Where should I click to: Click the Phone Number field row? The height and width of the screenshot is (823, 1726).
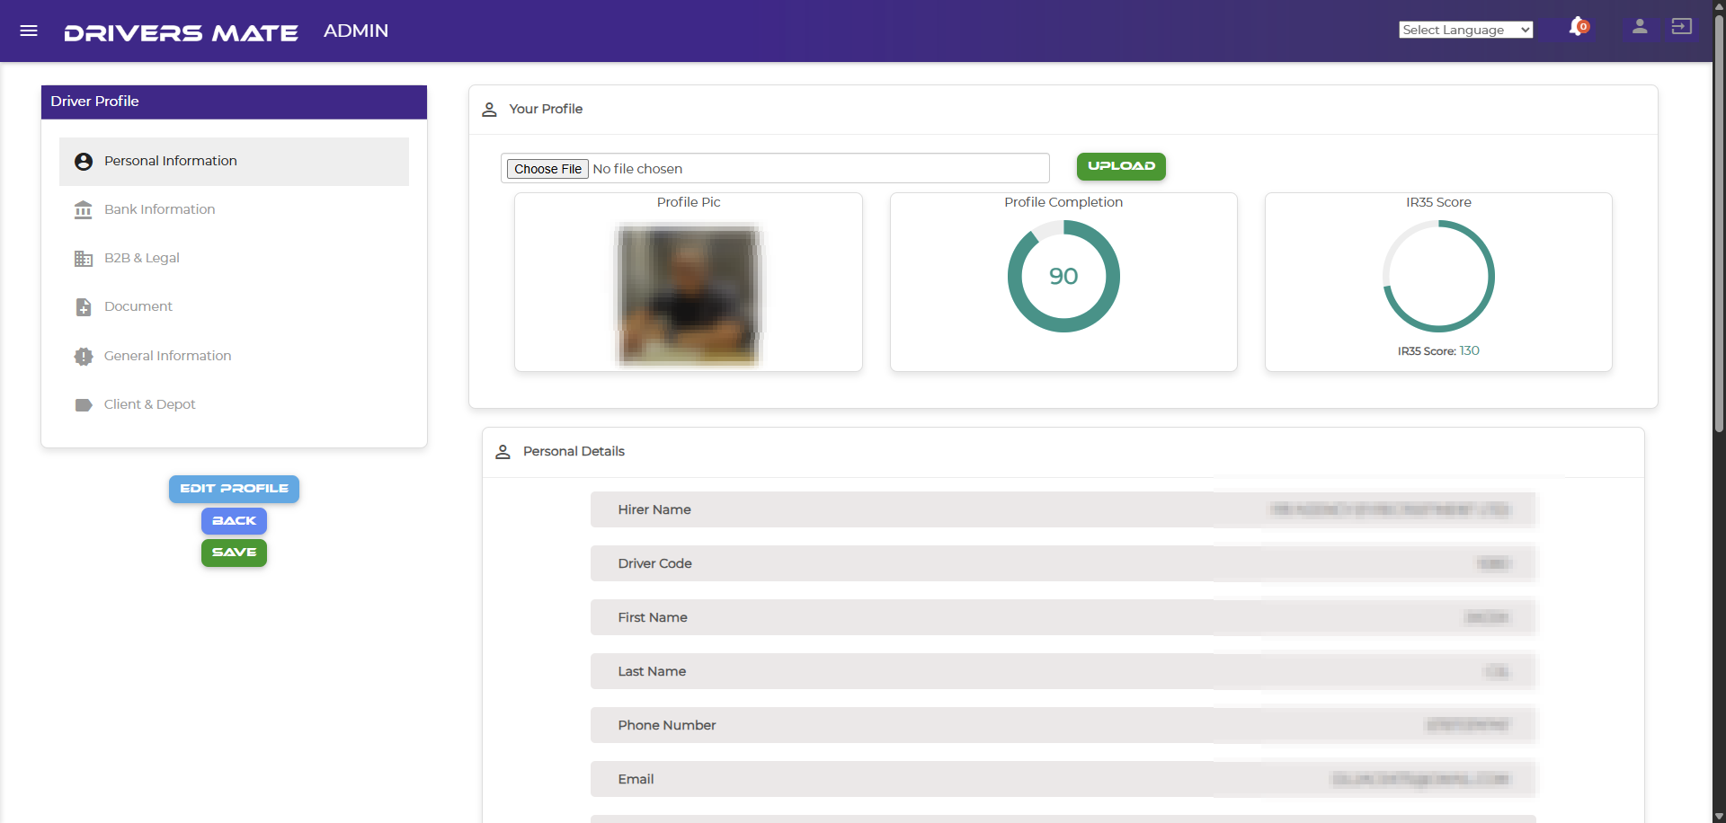pos(1063,725)
